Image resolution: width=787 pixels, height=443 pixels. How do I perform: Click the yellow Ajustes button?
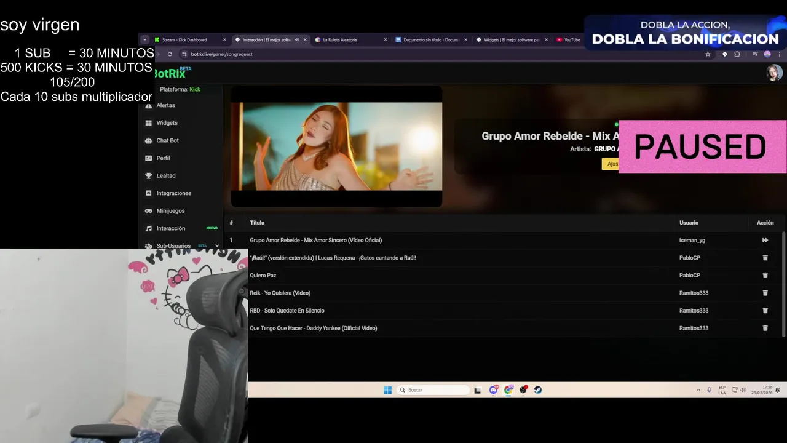coord(610,164)
